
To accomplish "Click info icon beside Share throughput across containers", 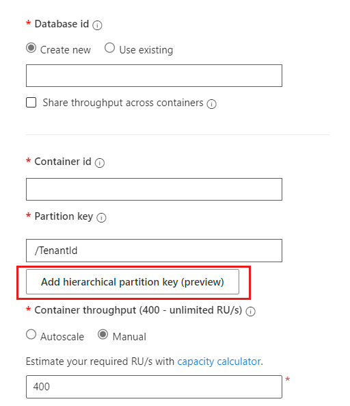I will coord(211,104).
